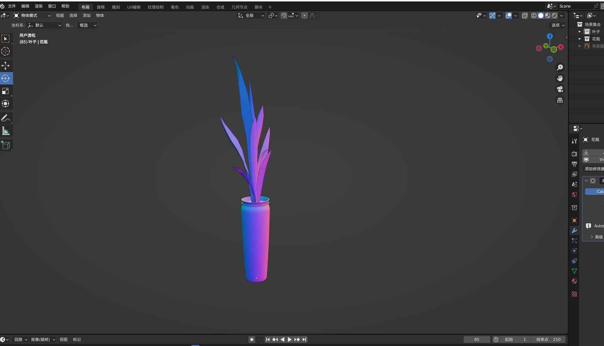Open the 物体模式 mode dropdown
The width and height of the screenshot is (604, 346).
coord(32,16)
